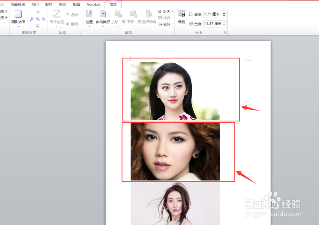Viewport: 319px width, 225px height.
Task: Switch to the 邮件 tab
Action: [x=49, y=4]
